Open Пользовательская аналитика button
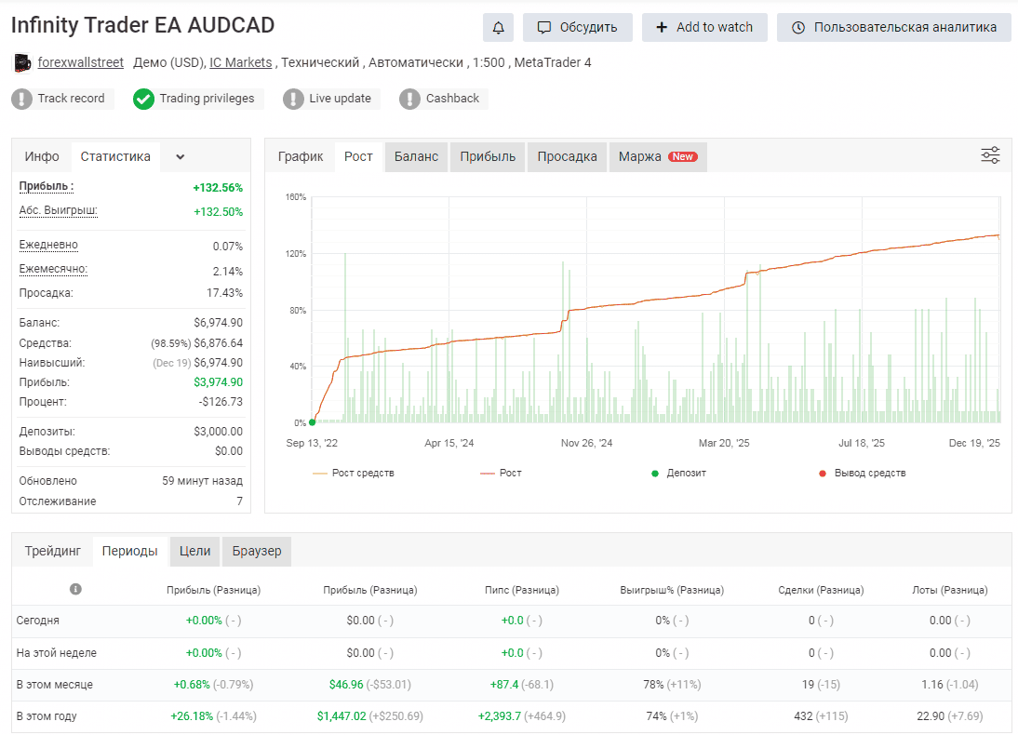The image size is (1018, 735). pos(894,27)
